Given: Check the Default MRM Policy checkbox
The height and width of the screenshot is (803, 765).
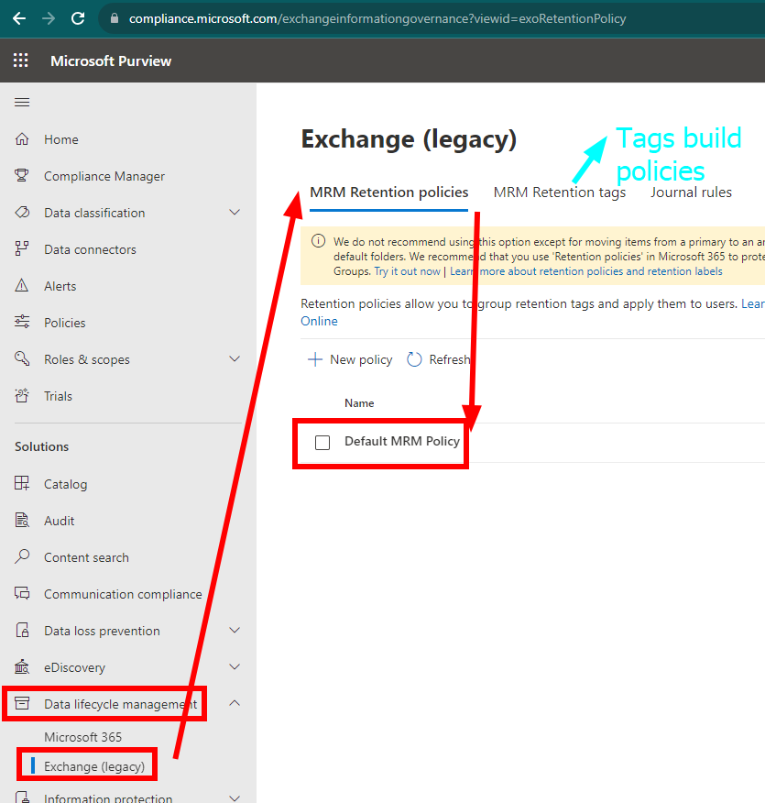Looking at the screenshot, I should (322, 443).
